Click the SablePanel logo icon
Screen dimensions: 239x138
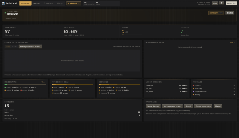(3, 3)
